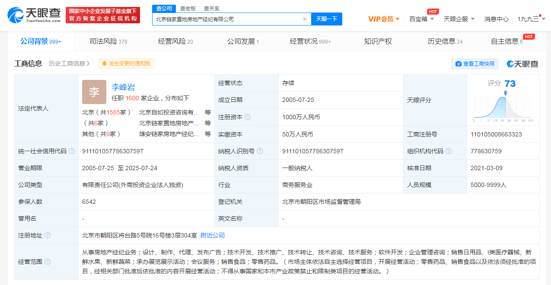Click the 天眼一下 search button
551x285 pixels.
(327, 19)
